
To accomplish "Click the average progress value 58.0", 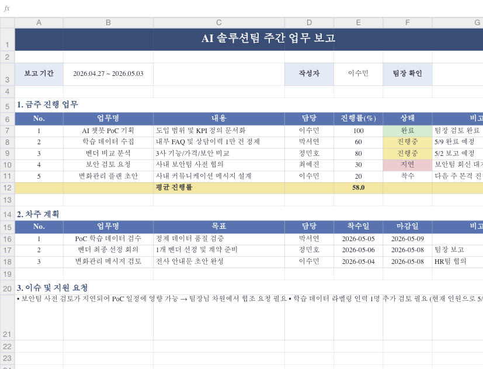I will 358,188.
